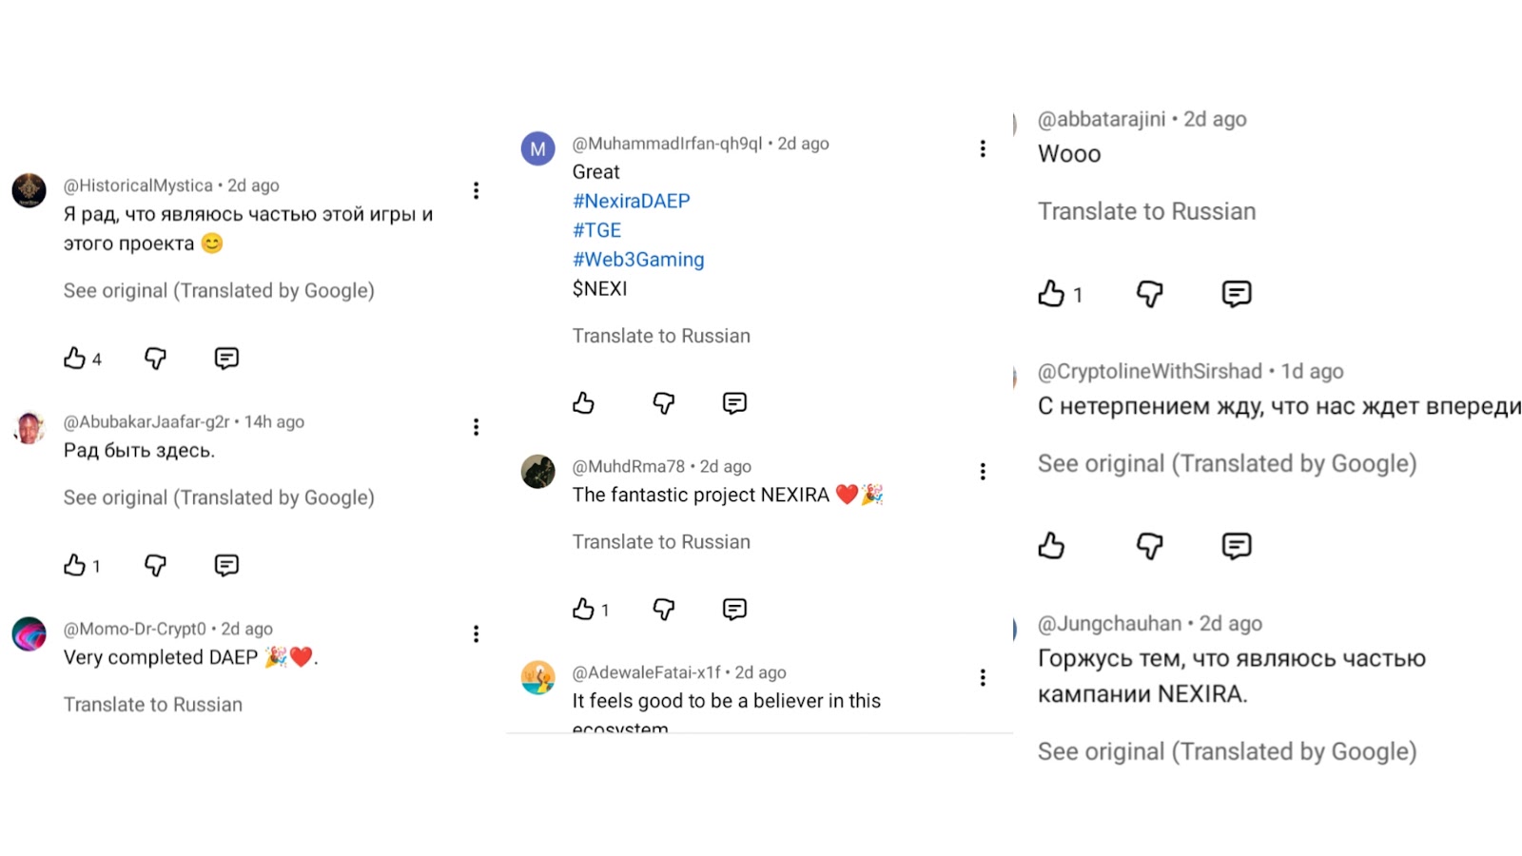Screen dimensions: 1522x856
Task: Open MuhdRma78's channel via avatar
Action: [537, 471]
